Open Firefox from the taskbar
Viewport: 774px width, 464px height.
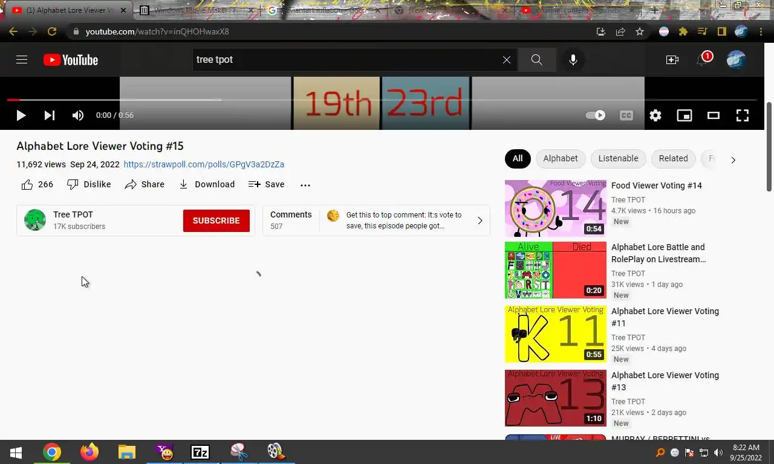89,452
